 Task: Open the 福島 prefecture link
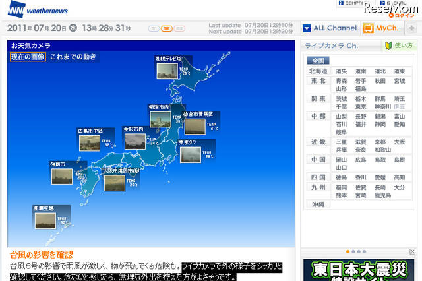coord(361,89)
